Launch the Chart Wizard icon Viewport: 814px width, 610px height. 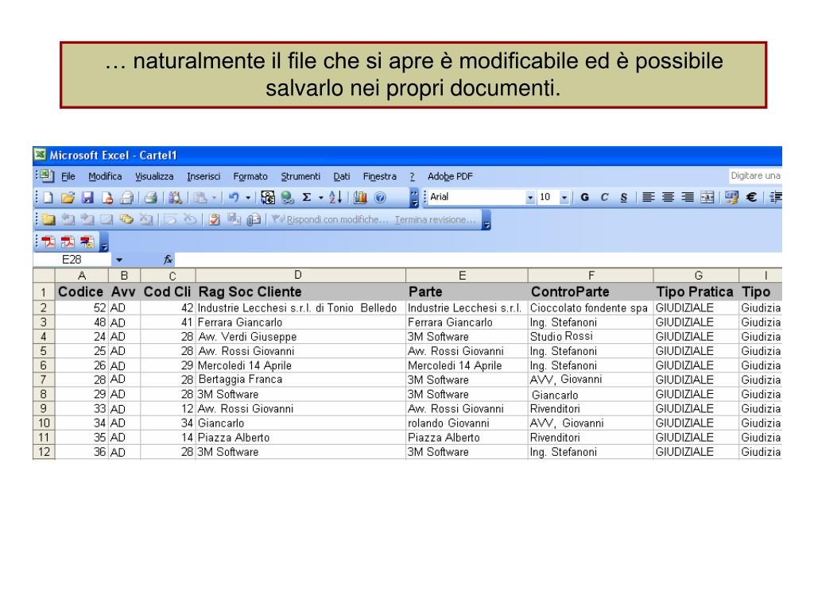[x=360, y=198]
